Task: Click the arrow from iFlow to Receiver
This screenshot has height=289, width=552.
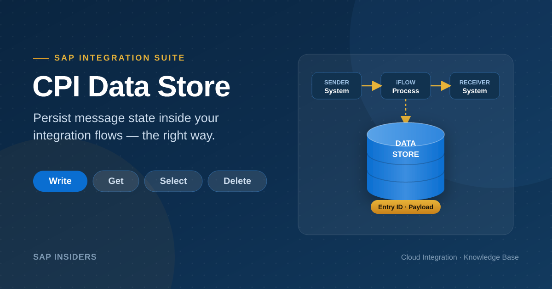Action: (x=441, y=86)
